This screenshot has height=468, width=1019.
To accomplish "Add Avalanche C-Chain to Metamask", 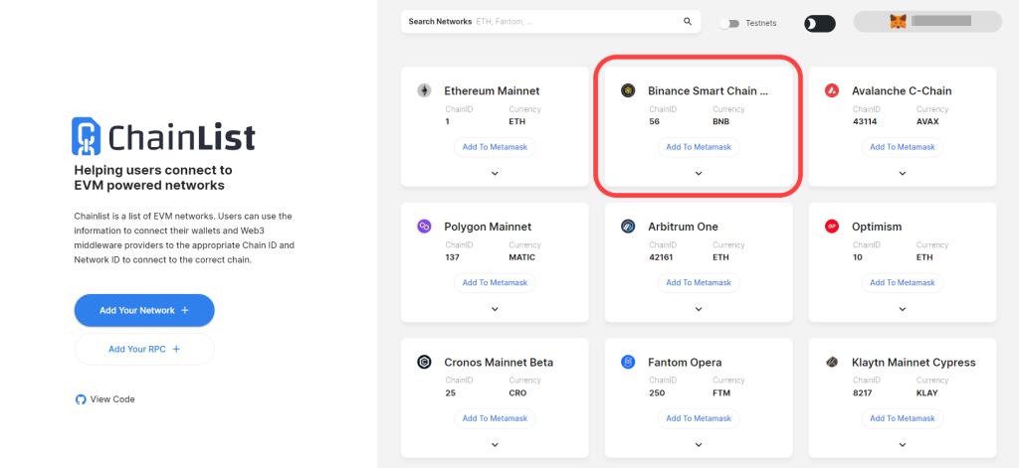I will click(x=902, y=147).
